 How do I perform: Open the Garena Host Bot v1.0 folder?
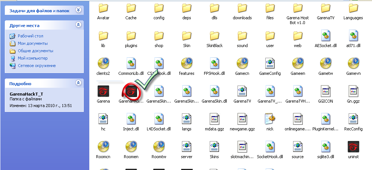pos(298,8)
